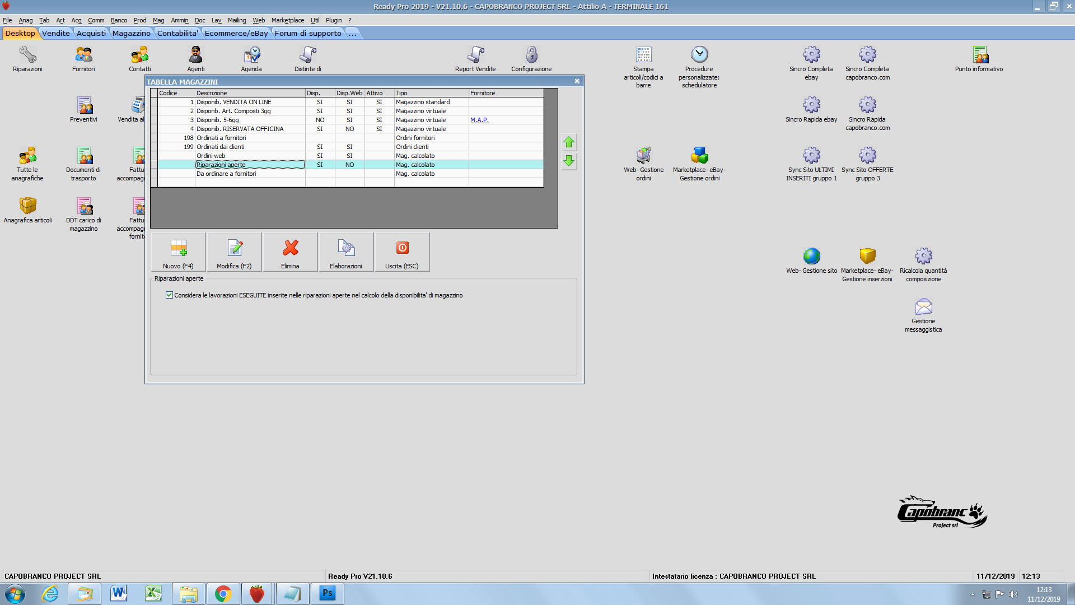Switch to the Ecommerce/eBay tab

(236, 34)
